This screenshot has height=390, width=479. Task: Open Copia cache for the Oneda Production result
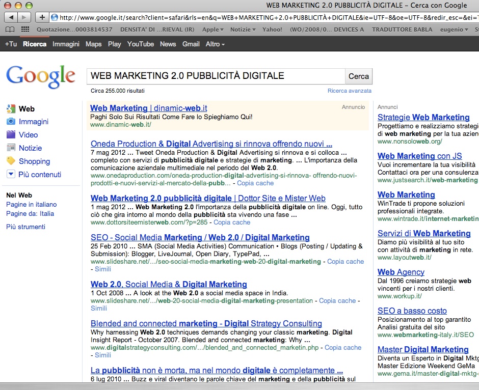(255, 183)
